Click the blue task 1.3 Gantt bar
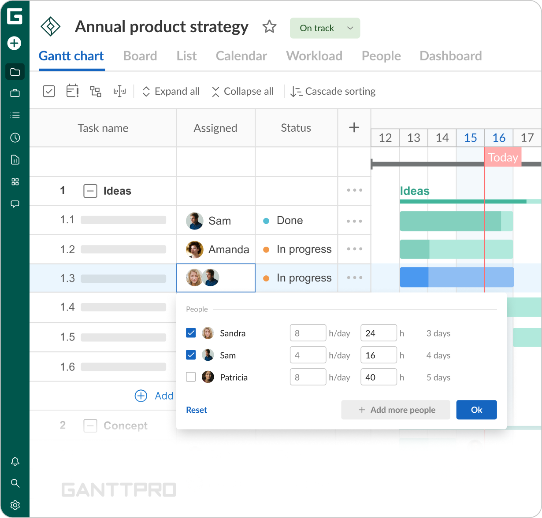This screenshot has width=542, height=518. click(457, 277)
